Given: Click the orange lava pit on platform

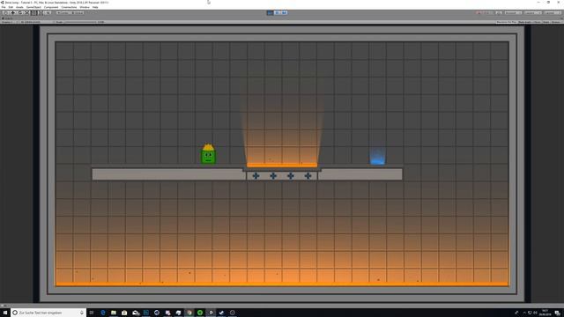Looking at the screenshot, I should 282,165.
